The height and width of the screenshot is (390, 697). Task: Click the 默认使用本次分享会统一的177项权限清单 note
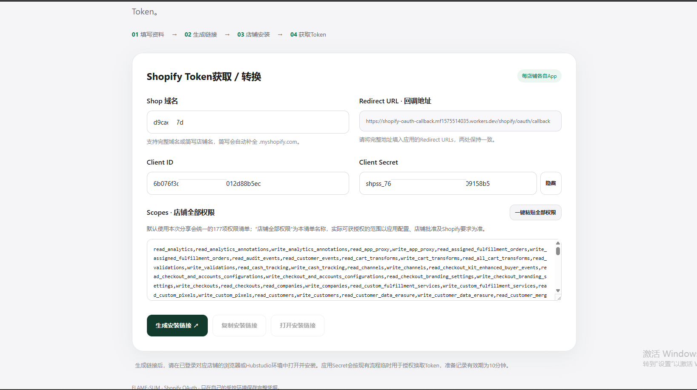(317, 229)
